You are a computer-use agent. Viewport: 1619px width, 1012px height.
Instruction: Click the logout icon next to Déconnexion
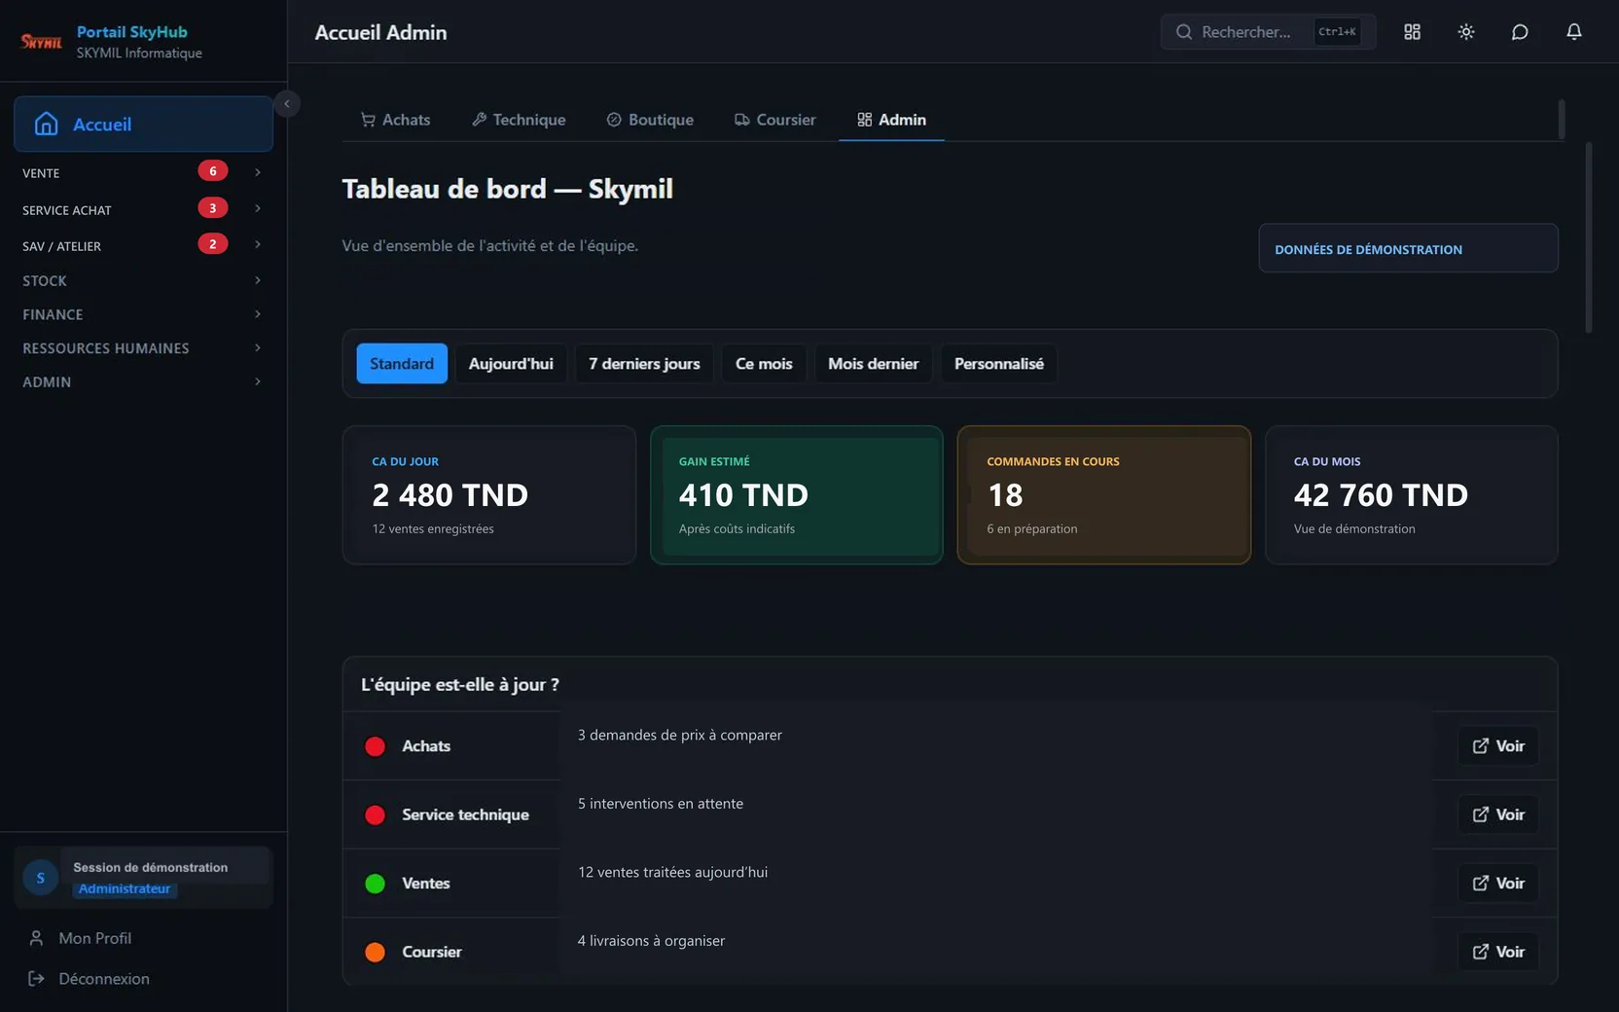(x=36, y=979)
